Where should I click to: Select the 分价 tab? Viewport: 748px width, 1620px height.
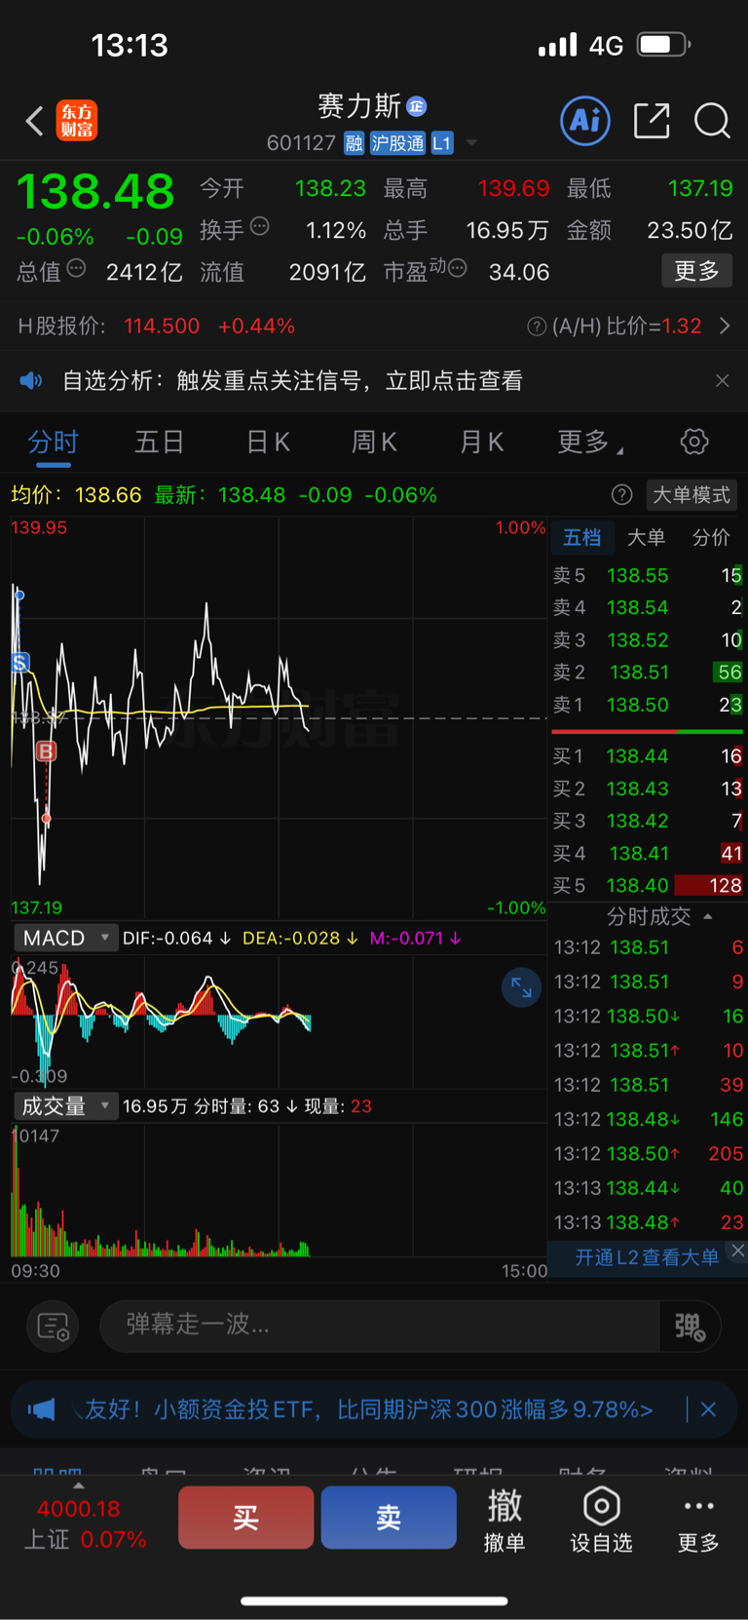pyautogui.click(x=711, y=538)
